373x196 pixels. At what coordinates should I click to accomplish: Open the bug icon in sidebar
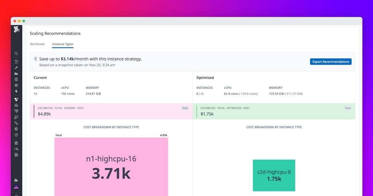point(16,143)
